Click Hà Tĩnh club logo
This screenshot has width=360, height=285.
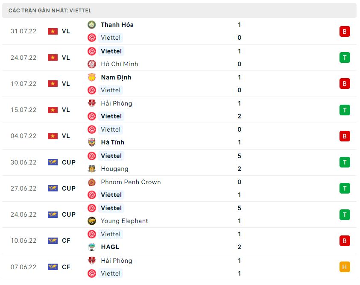(x=92, y=142)
